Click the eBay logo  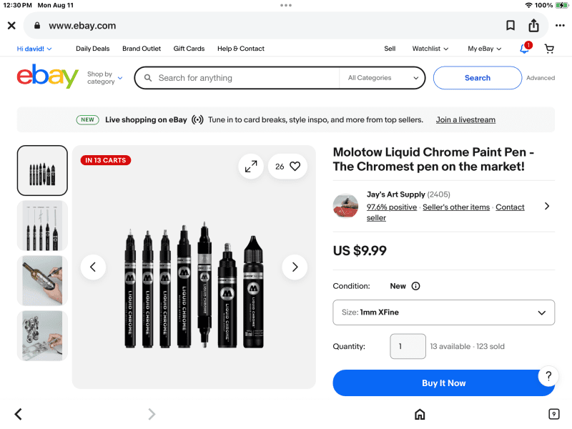click(x=47, y=77)
